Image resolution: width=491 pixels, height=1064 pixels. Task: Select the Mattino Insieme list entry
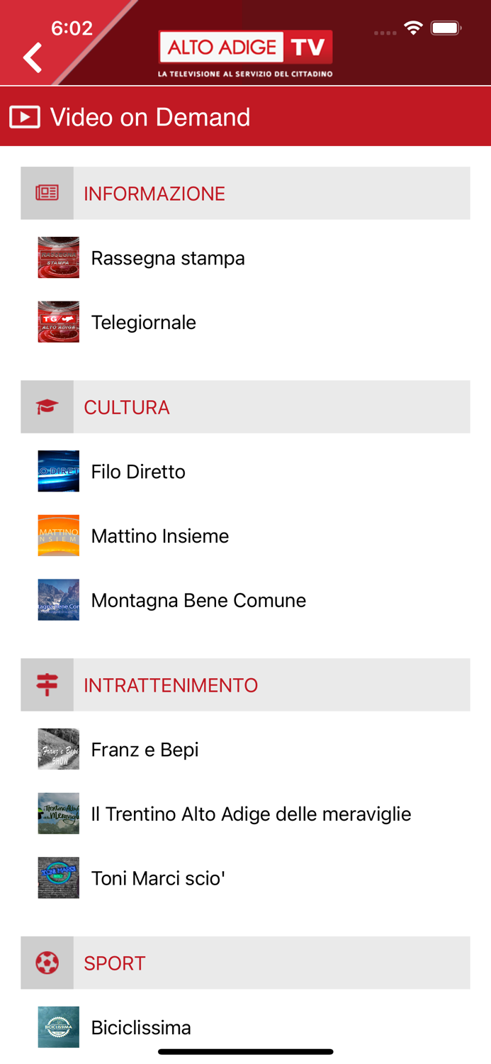pyautogui.click(x=158, y=536)
